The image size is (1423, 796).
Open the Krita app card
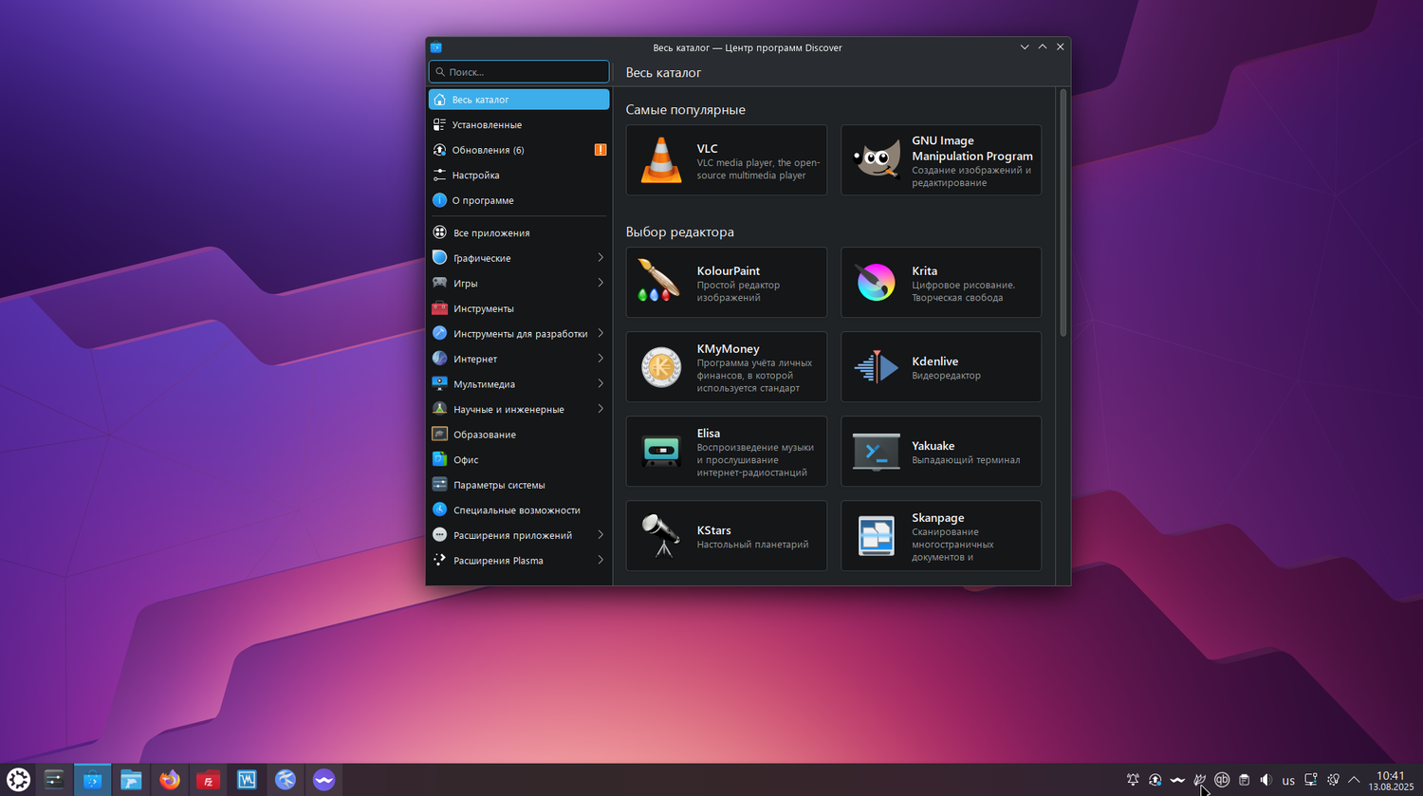point(941,283)
